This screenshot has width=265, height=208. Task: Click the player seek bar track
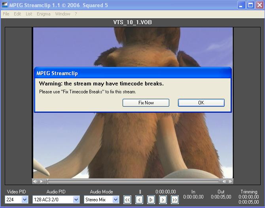click(134, 182)
